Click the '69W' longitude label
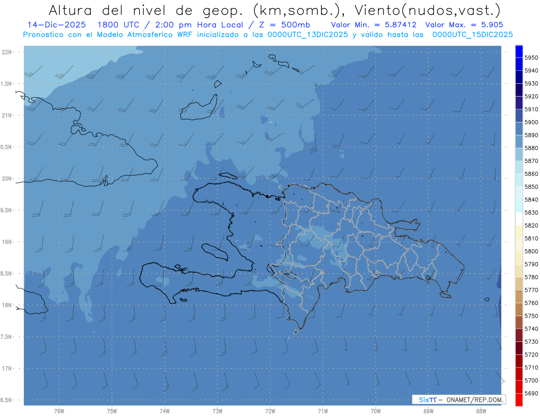Viewport: 540px width, 417px height. pyautogui.click(x=428, y=411)
